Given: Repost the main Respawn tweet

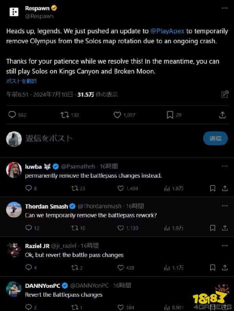Looking at the screenshot, I should pos(65,115).
